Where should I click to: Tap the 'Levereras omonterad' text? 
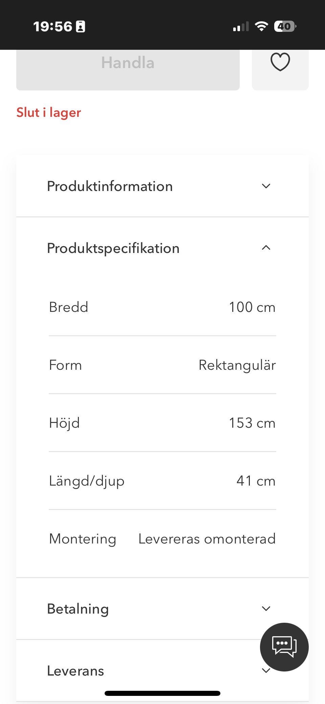(207, 539)
